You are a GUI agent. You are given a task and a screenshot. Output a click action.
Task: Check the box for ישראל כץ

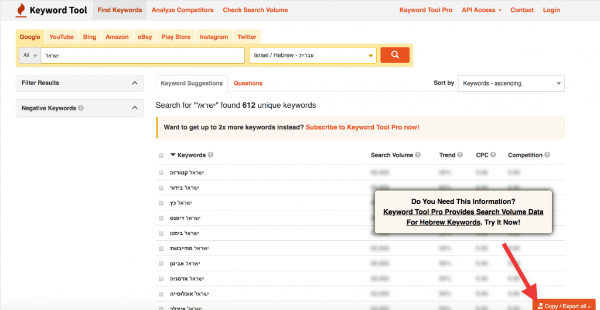pyautogui.click(x=161, y=203)
